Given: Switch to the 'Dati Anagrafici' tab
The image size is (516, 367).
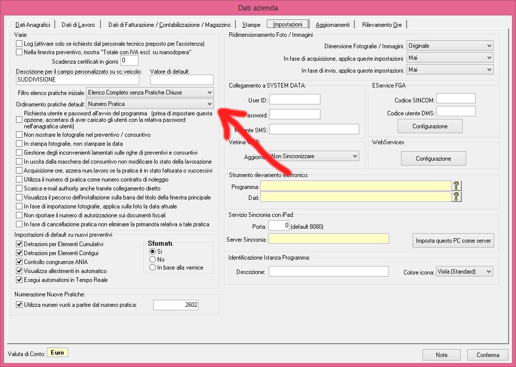Looking at the screenshot, I should click(33, 24).
